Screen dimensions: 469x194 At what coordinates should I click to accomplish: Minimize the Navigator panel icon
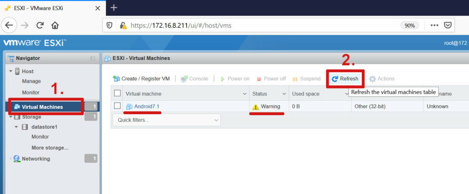(93, 58)
